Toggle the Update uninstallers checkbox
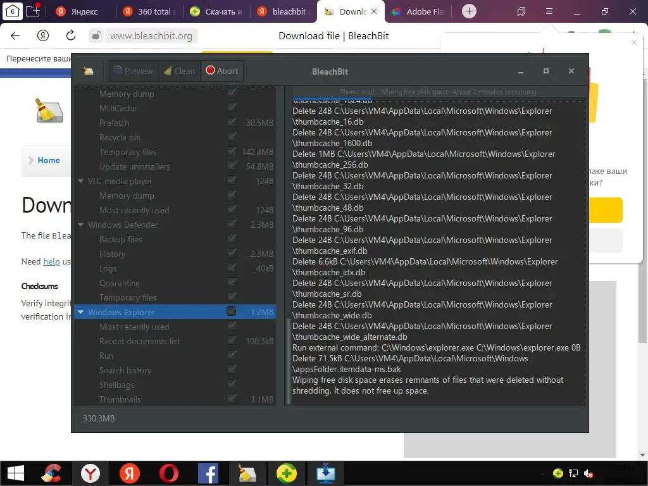648x486 pixels. (x=232, y=166)
